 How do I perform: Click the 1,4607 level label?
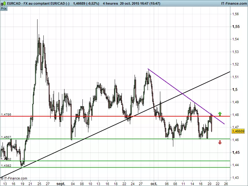point(6,137)
